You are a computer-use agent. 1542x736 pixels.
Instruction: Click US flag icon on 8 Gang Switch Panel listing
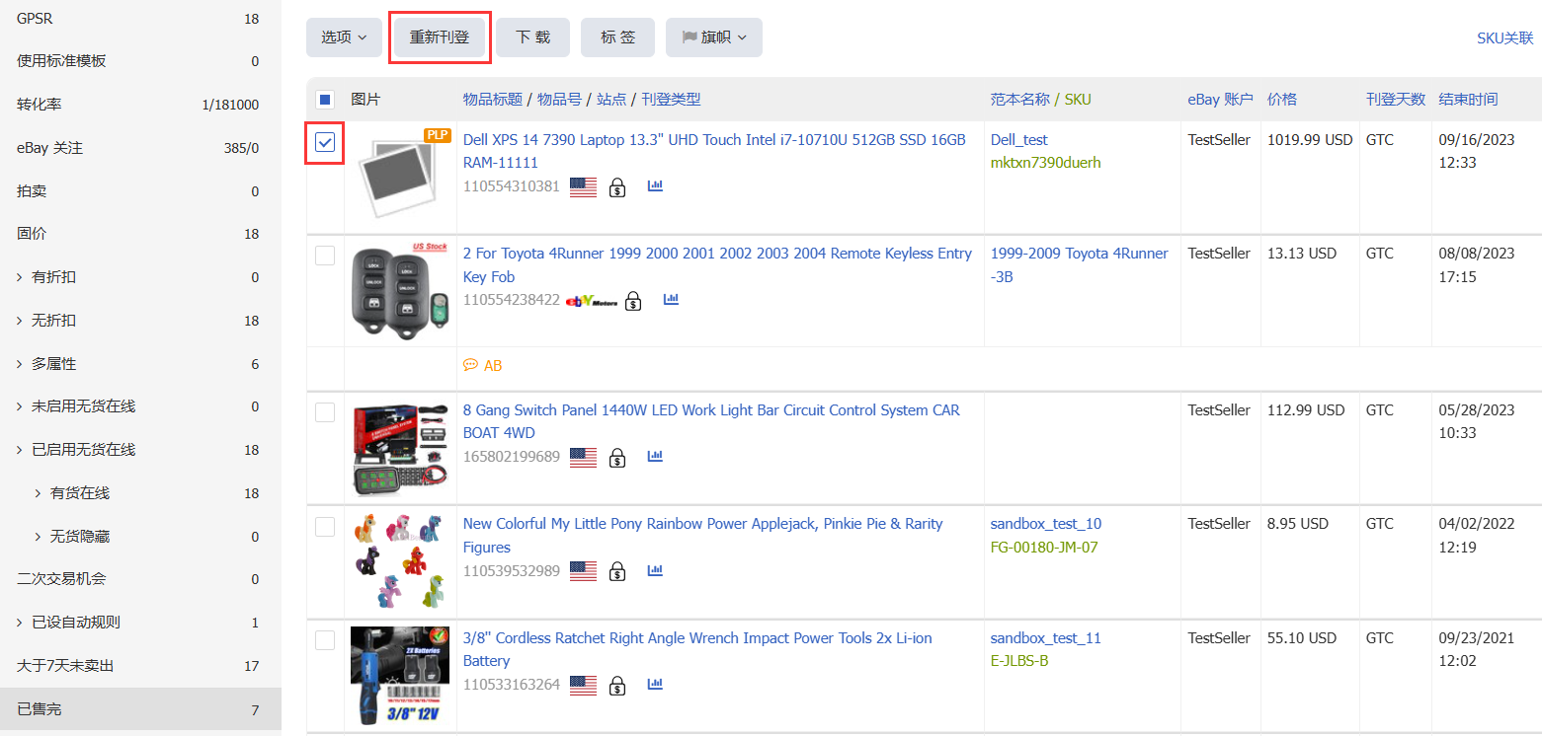click(x=583, y=457)
